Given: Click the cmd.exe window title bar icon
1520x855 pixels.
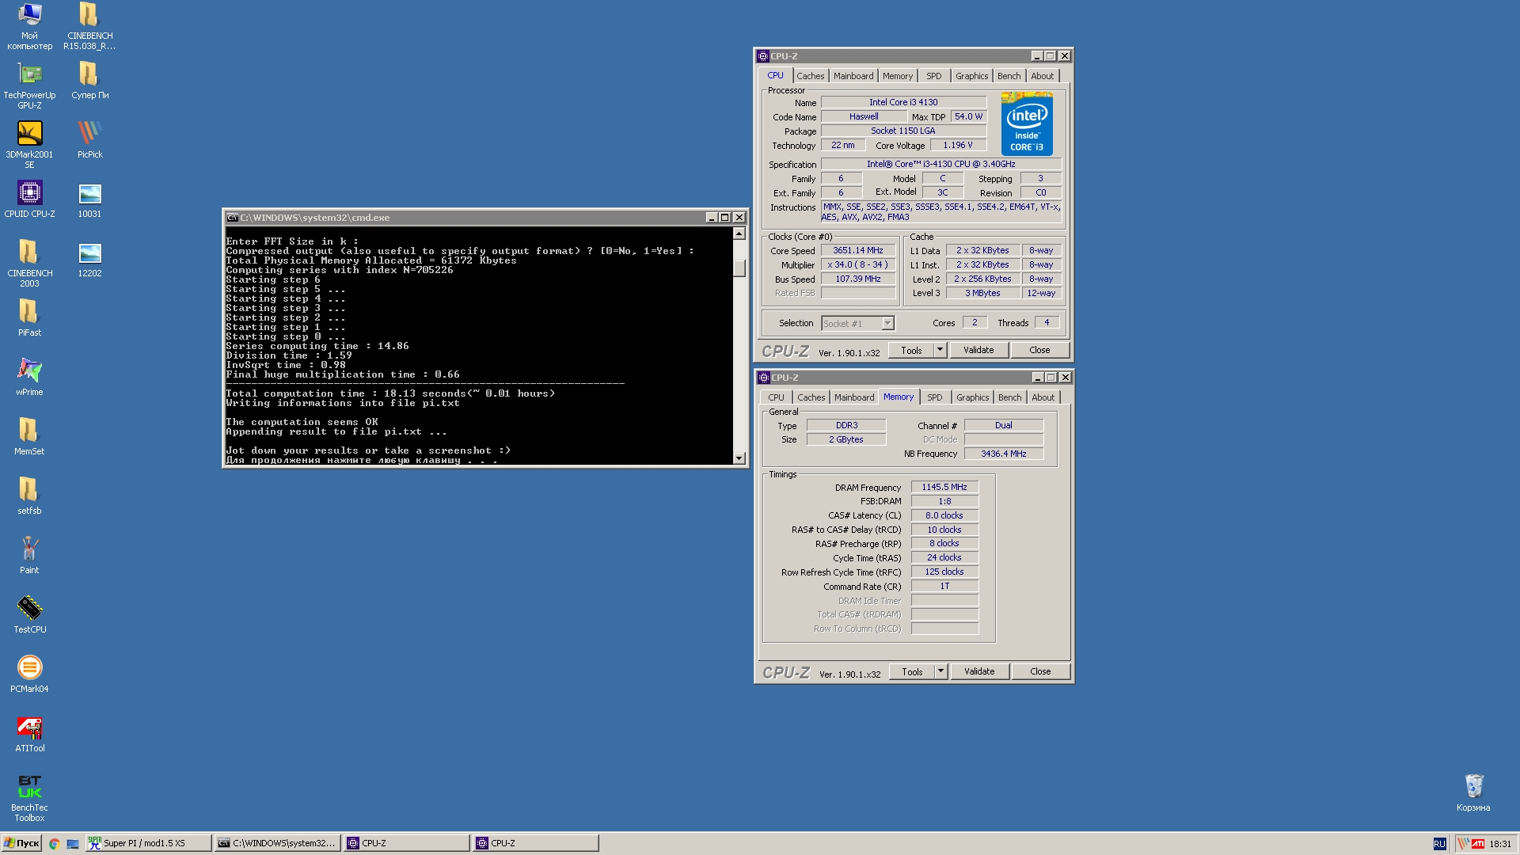Looking at the screenshot, I should 232,218.
